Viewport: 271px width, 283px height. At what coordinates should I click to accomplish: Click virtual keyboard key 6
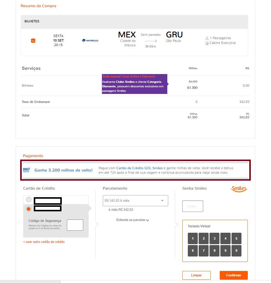coord(193,250)
